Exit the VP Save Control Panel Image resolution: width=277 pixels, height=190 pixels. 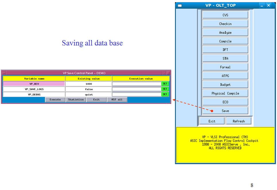point(96,99)
